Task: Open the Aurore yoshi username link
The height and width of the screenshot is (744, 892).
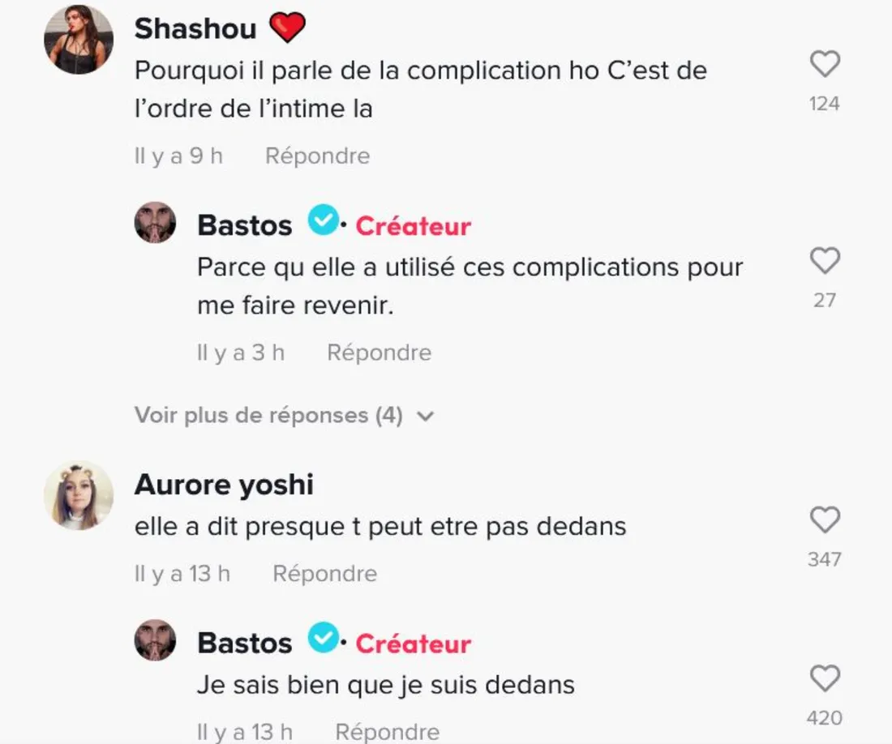Action: click(x=223, y=485)
